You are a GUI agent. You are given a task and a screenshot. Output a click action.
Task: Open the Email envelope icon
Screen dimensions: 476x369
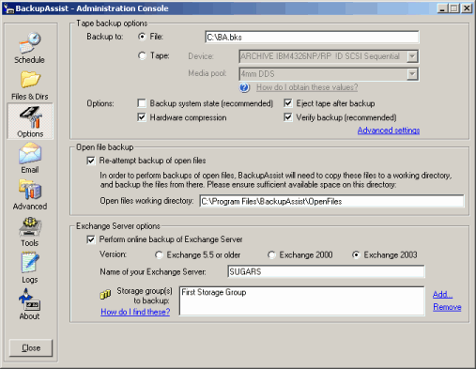click(x=30, y=153)
